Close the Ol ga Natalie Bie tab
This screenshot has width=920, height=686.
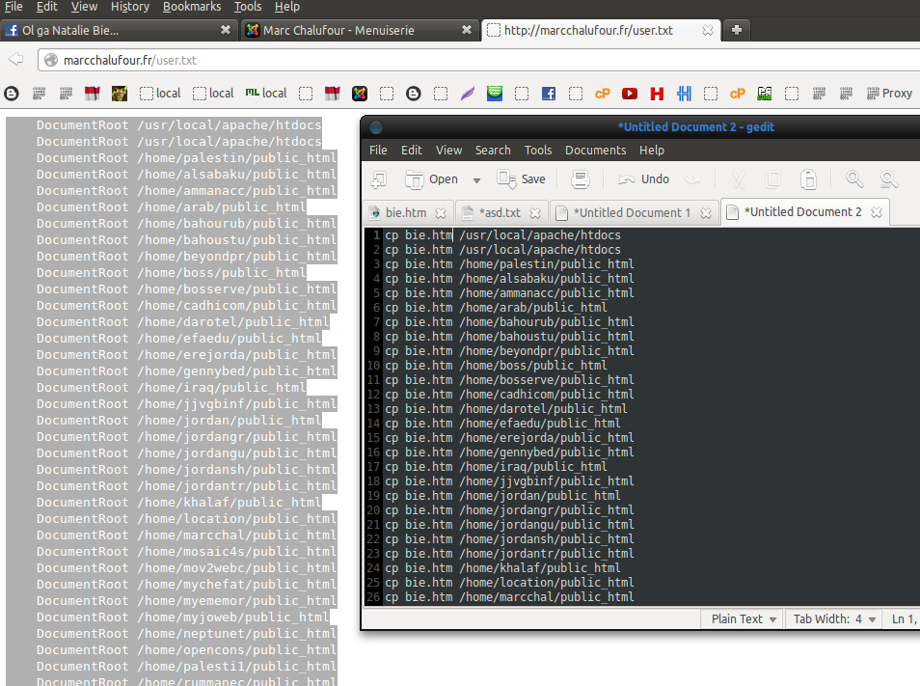click(x=226, y=30)
